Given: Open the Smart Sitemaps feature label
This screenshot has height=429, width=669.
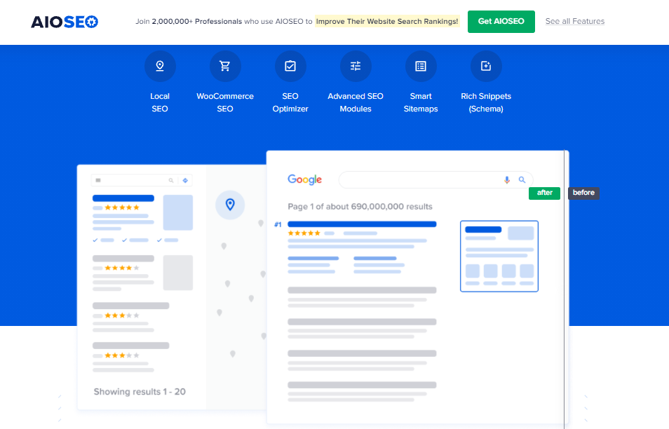Looking at the screenshot, I should pos(421,102).
